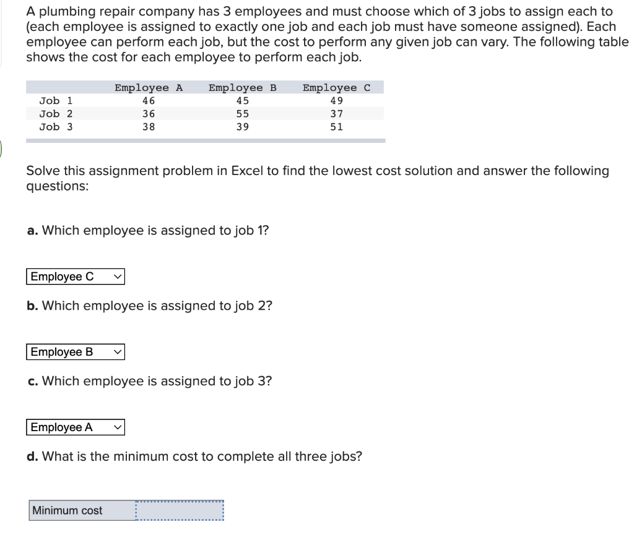The width and height of the screenshot is (634, 540).
Task: Click the chevron on the second answer dropdown
Action: [117, 352]
